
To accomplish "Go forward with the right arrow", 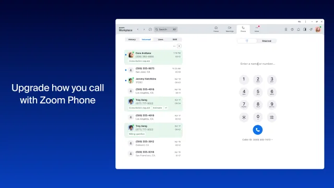I will pyautogui.click(x=144, y=29).
